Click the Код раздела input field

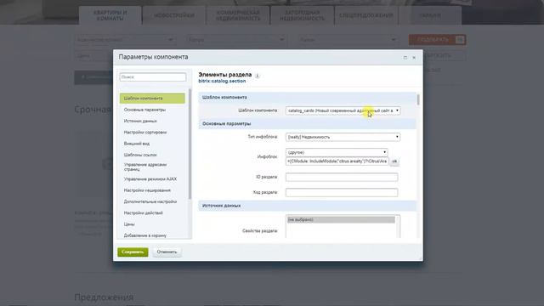point(342,193)
